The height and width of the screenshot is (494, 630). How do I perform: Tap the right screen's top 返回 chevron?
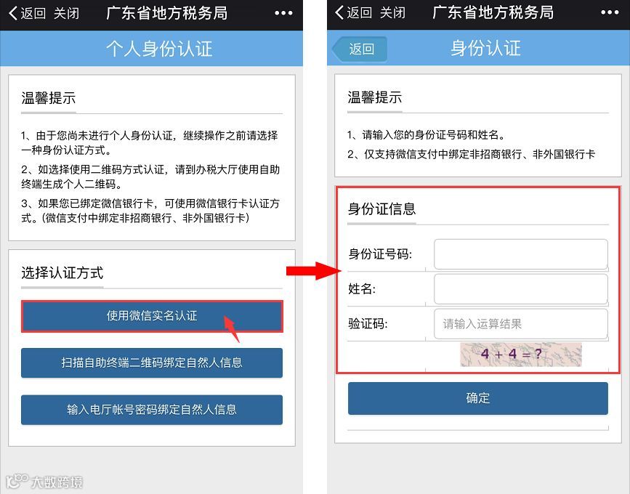click(353, 13)
